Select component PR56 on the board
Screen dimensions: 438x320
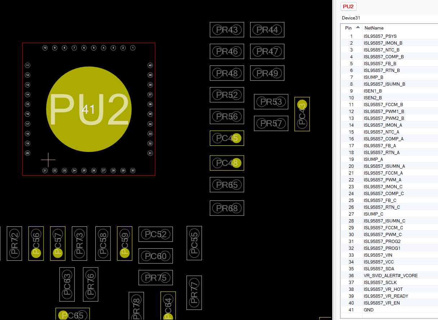(227, 116)
